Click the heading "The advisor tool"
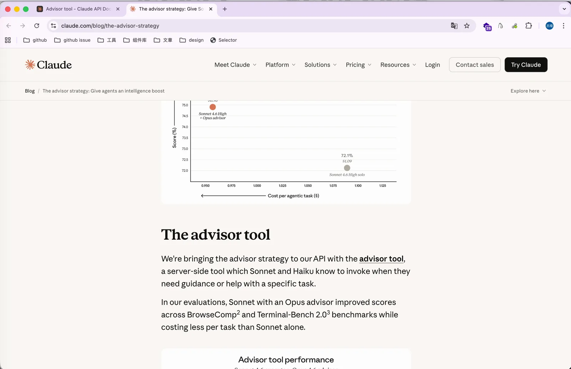The width and height of the screenshot is (571, 369). pos(216,235)
